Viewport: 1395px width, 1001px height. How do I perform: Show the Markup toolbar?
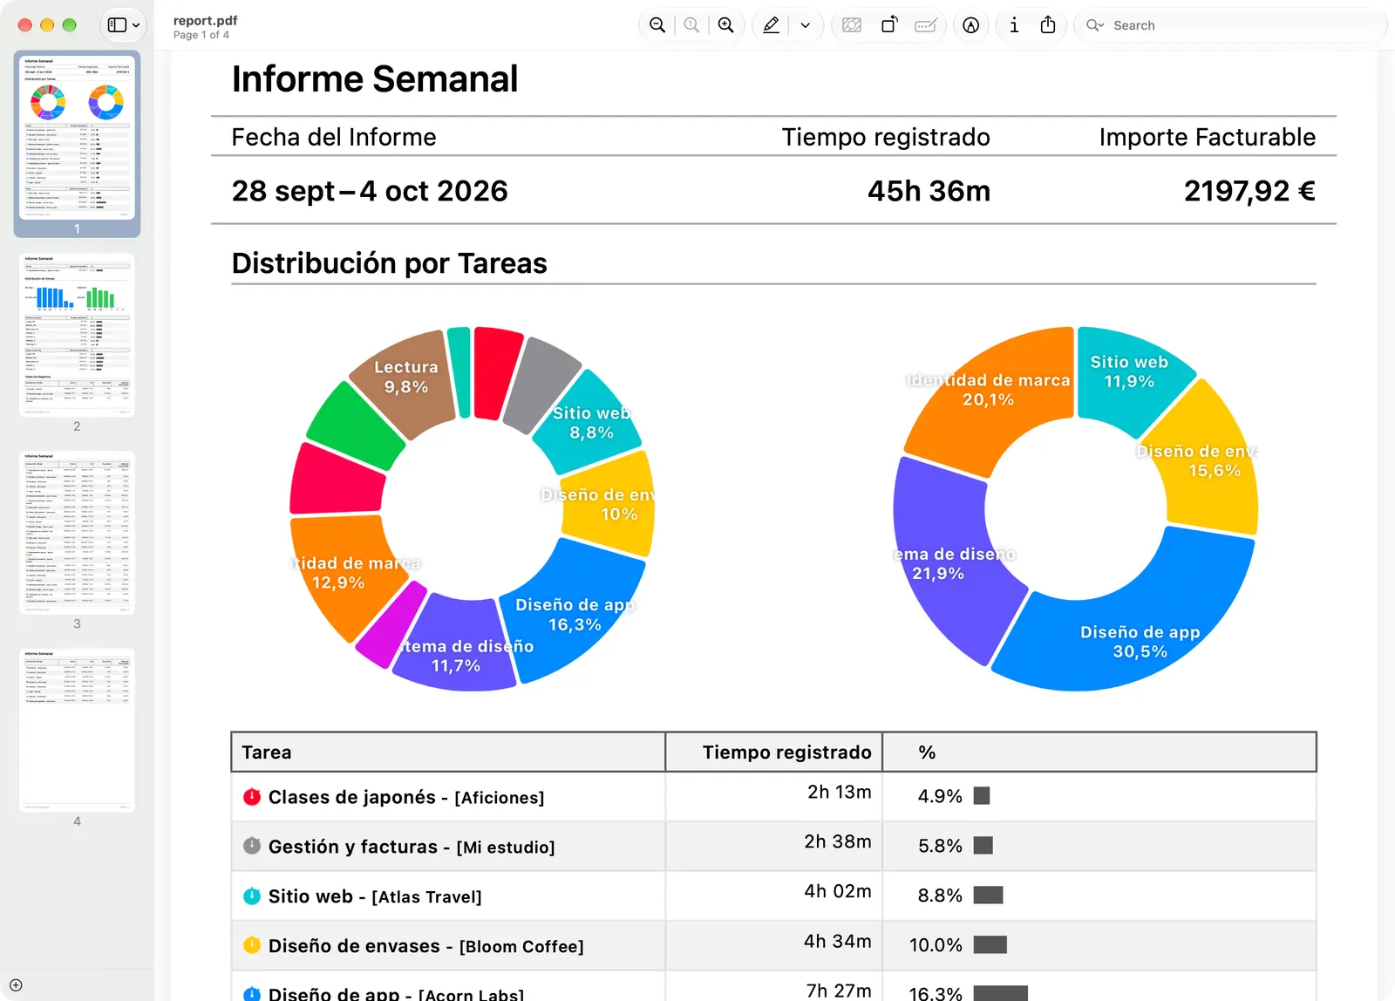point(971,25)
